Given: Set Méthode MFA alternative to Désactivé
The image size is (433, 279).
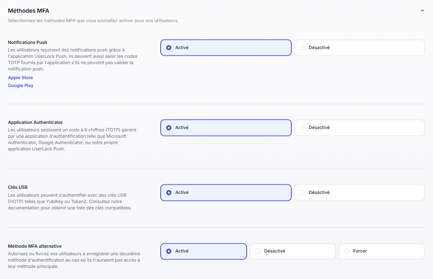Looking at the screenshot, I should 292,251.
